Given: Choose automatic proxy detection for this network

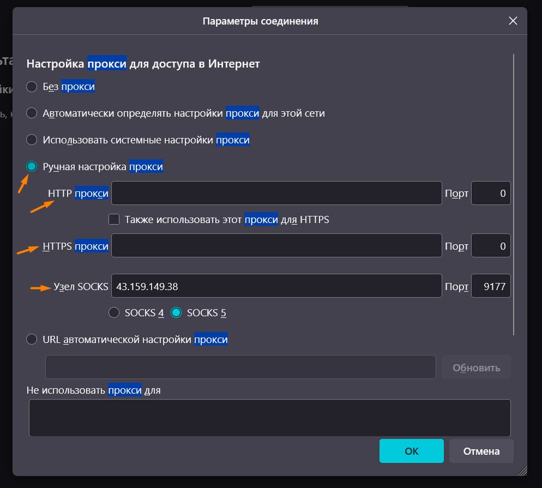Looking at the screenshot, I should point(32,113).
